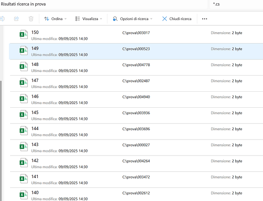Image resolution: width=263 pixels, height=201 pixels.
Task: Click the Excel icon of file 147
Action: tap(24, 83)
